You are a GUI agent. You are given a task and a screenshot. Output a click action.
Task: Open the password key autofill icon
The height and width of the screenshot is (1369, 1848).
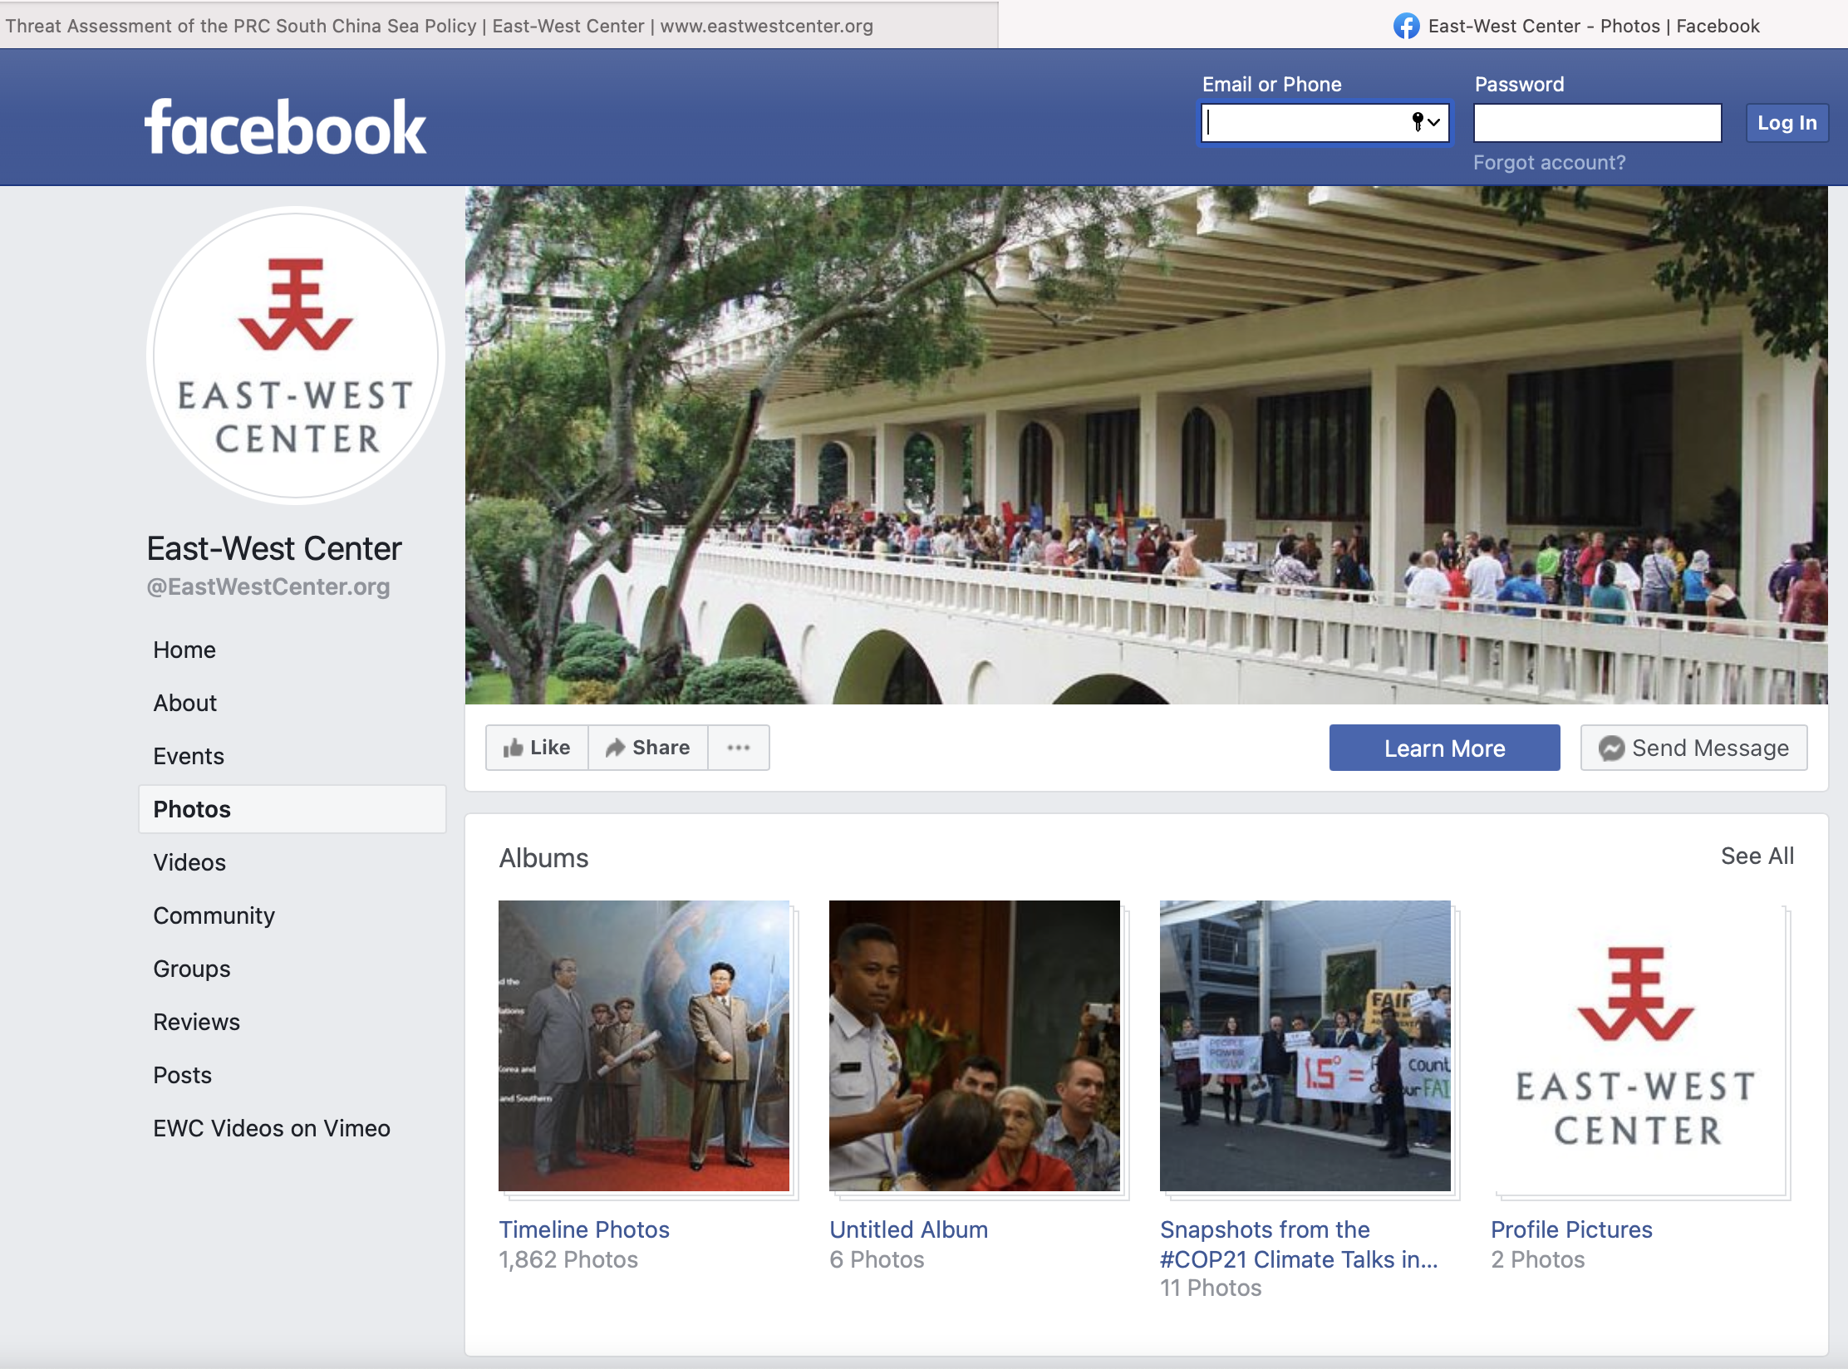click(x=1425, y=122)
